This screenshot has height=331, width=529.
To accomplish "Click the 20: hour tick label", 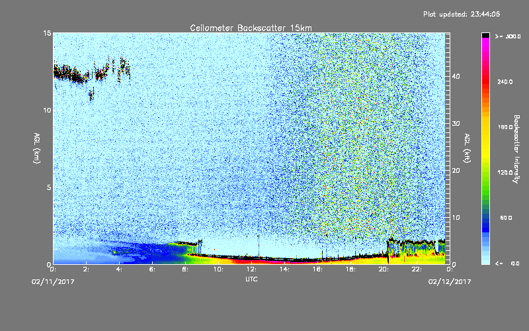I will pos(384,269).
